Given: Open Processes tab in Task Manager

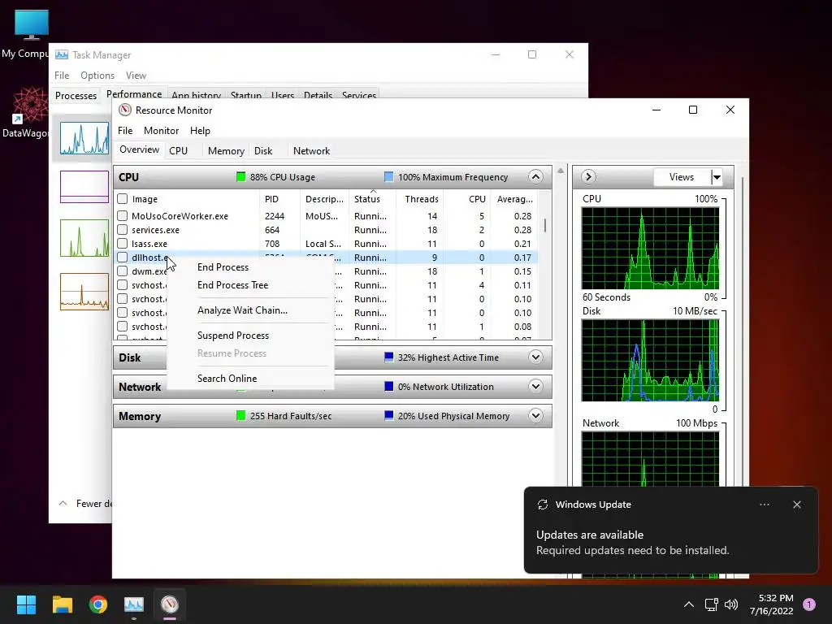Looking at the screenshot, I should click(76, 96).
